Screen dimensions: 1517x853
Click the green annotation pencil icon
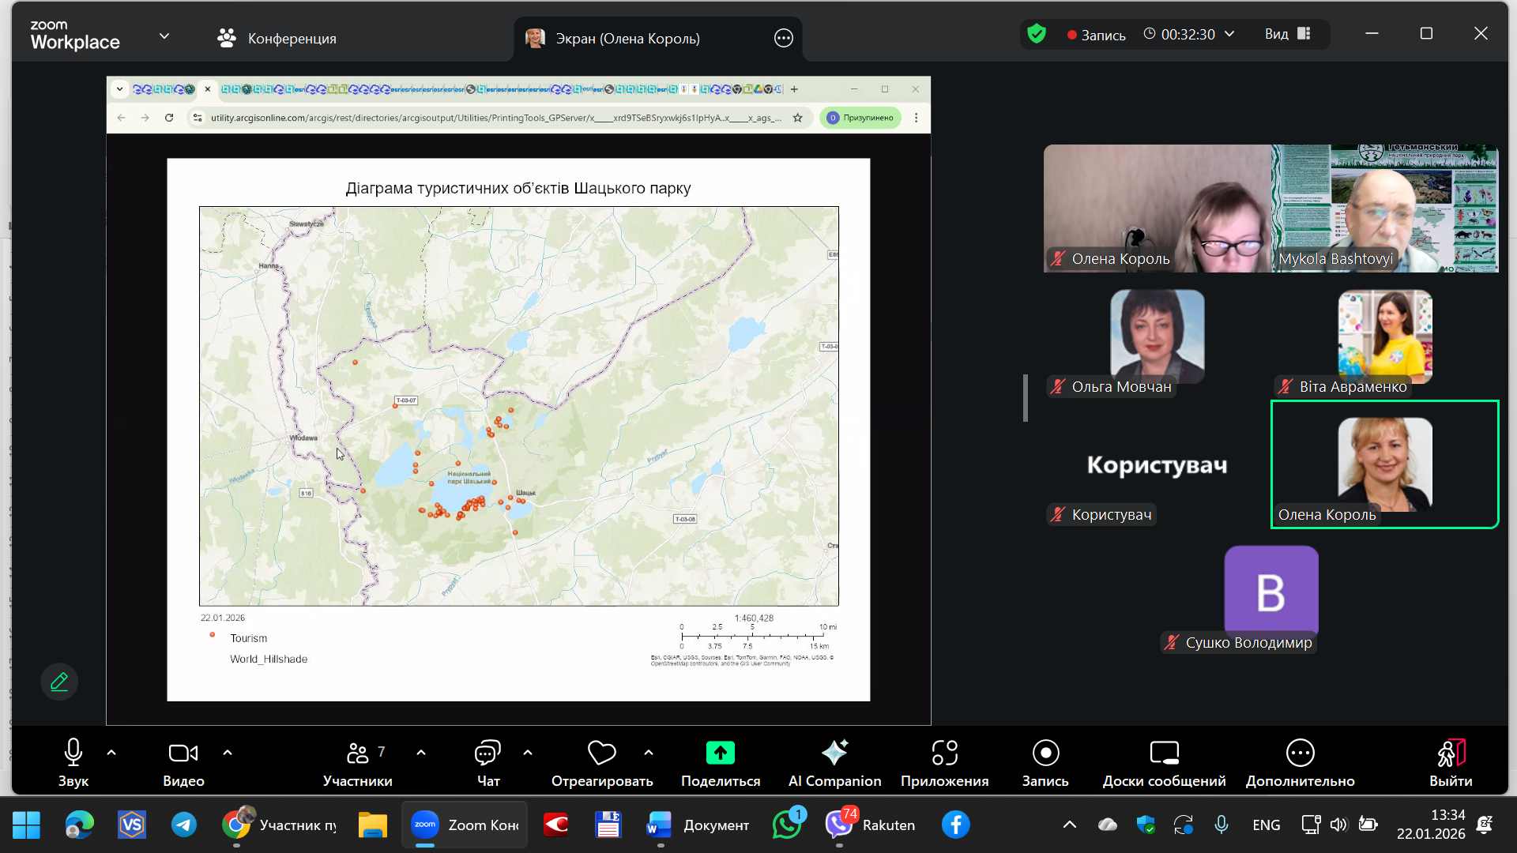click(59, 682)
